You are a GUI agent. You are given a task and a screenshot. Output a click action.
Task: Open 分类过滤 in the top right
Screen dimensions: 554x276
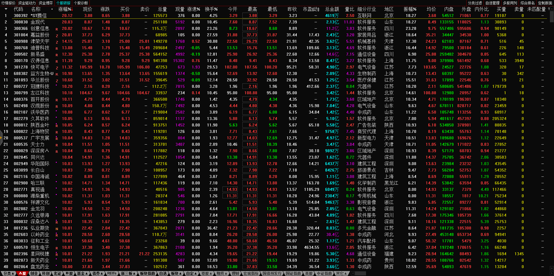tap(475, 3)
